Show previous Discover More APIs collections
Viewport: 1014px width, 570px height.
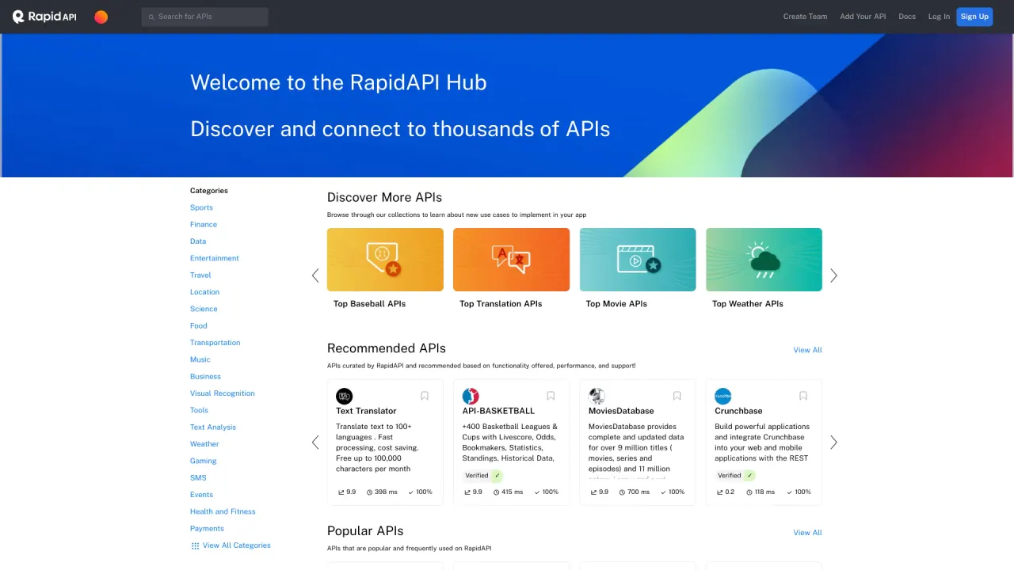(315, 275)
